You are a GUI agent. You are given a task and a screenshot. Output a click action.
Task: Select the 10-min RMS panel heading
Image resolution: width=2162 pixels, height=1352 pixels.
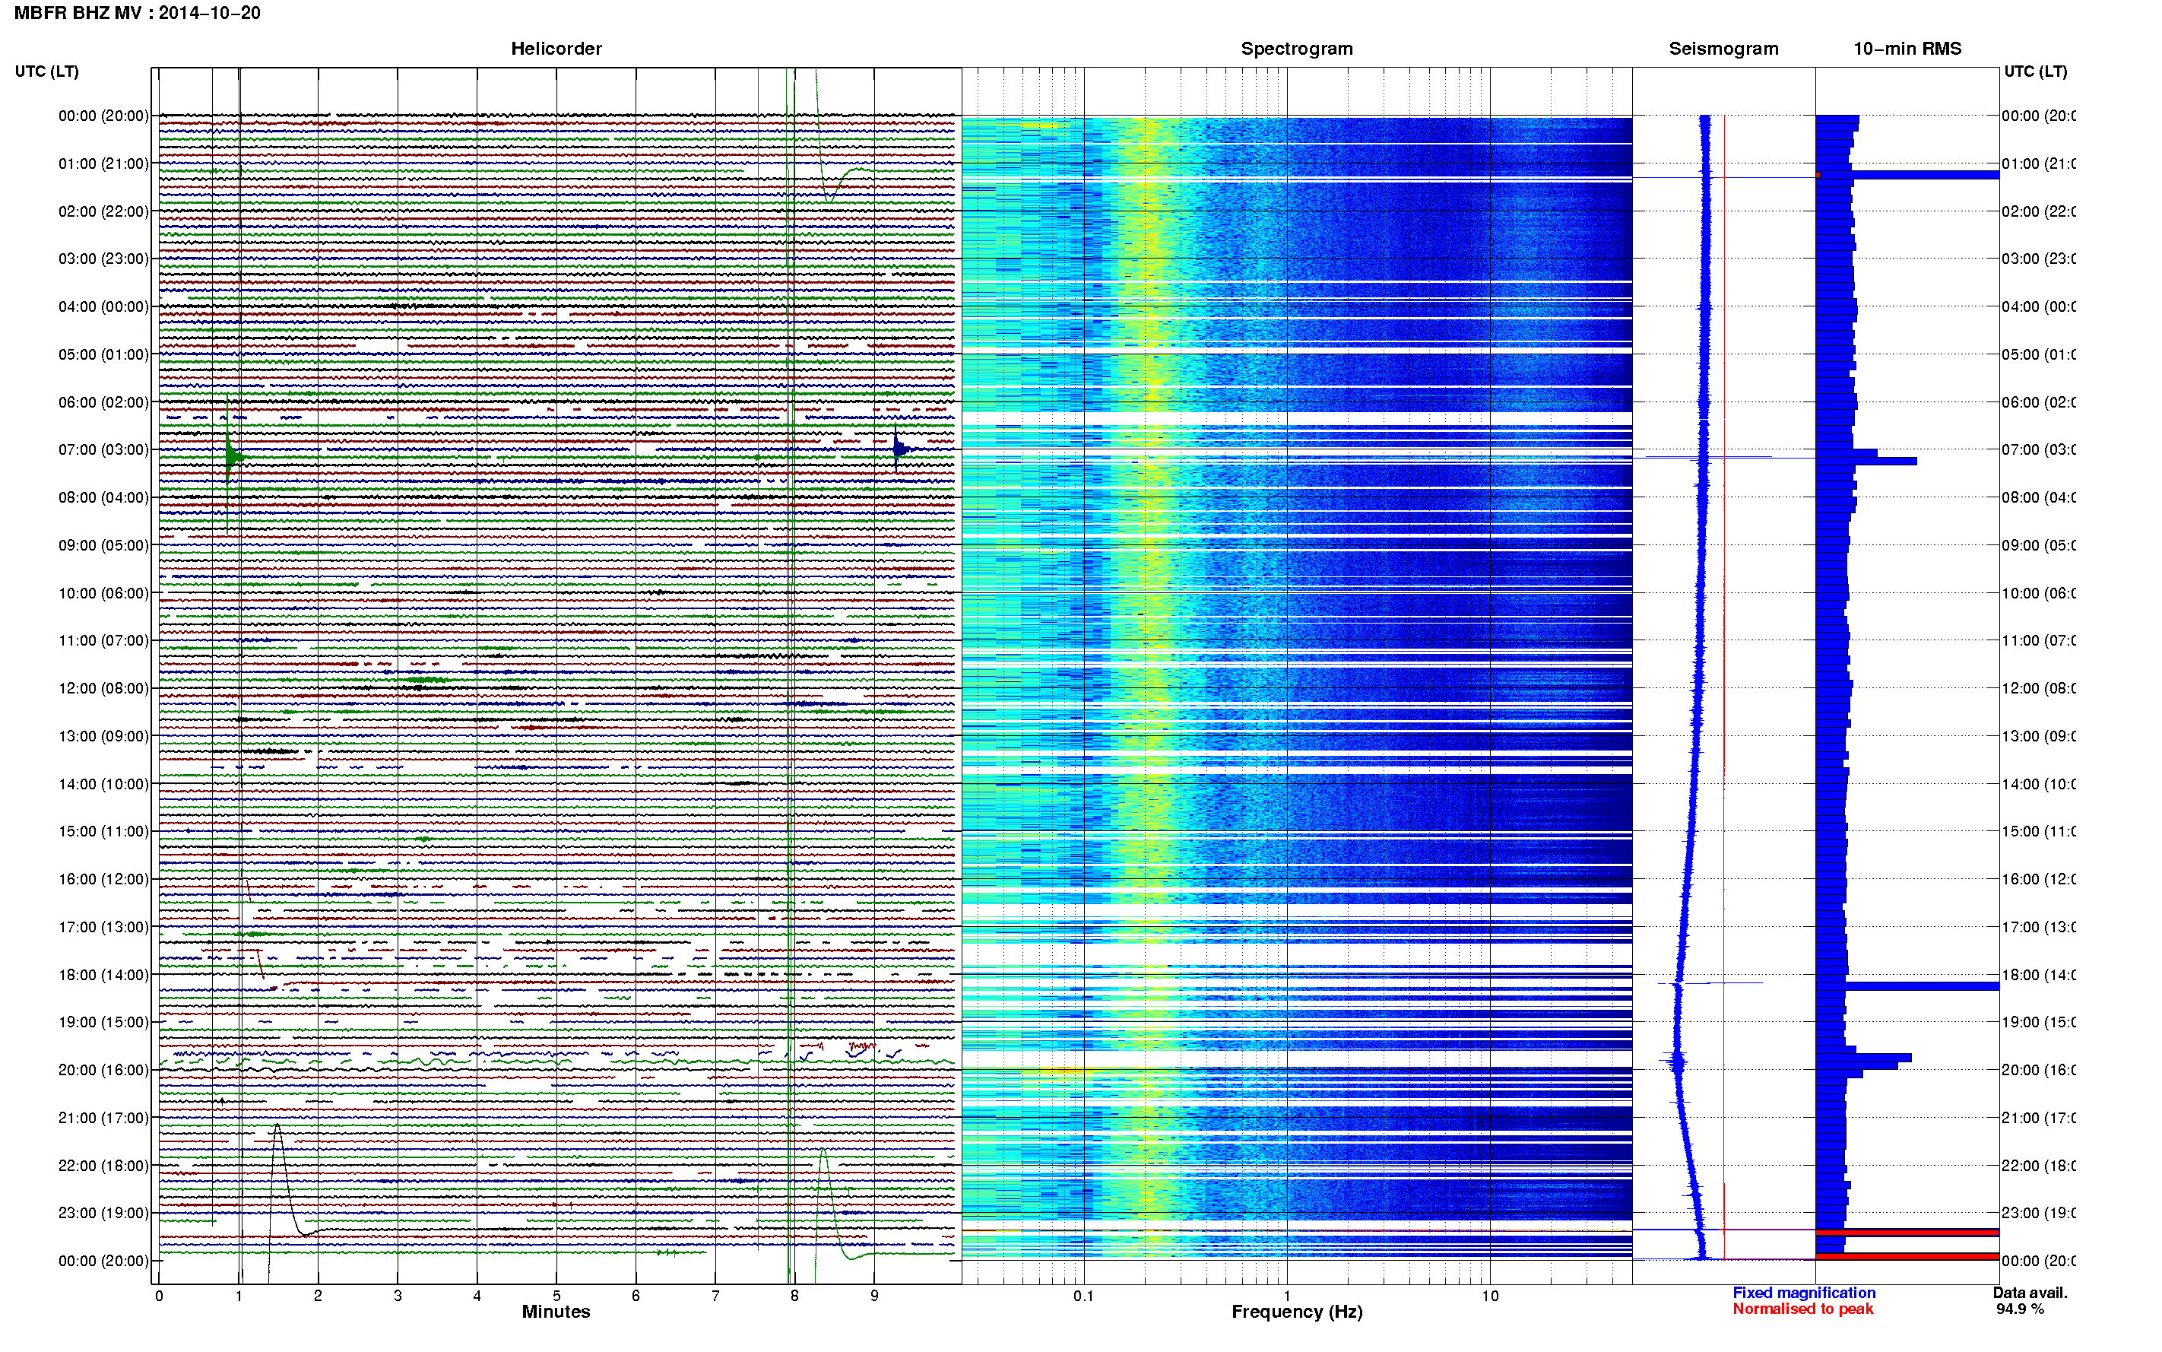(1907, 49)
